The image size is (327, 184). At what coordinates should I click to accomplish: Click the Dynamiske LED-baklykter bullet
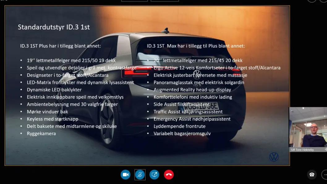click(54, 90)
